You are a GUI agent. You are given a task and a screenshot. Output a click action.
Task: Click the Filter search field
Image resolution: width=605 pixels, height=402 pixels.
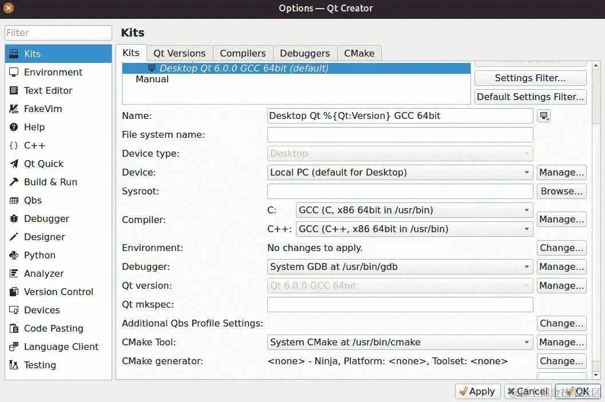pyautogui.click(x=58, y=33)
